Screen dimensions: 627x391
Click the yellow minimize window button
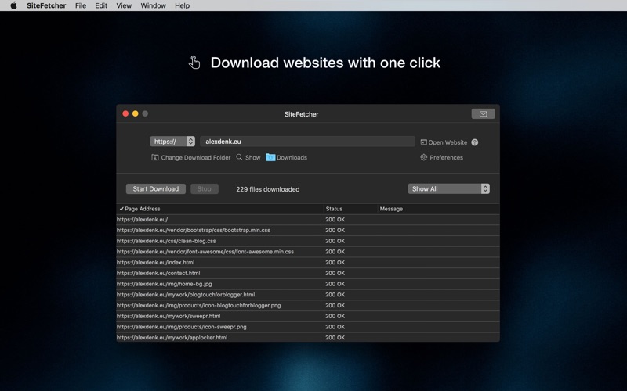pos(135,113)
